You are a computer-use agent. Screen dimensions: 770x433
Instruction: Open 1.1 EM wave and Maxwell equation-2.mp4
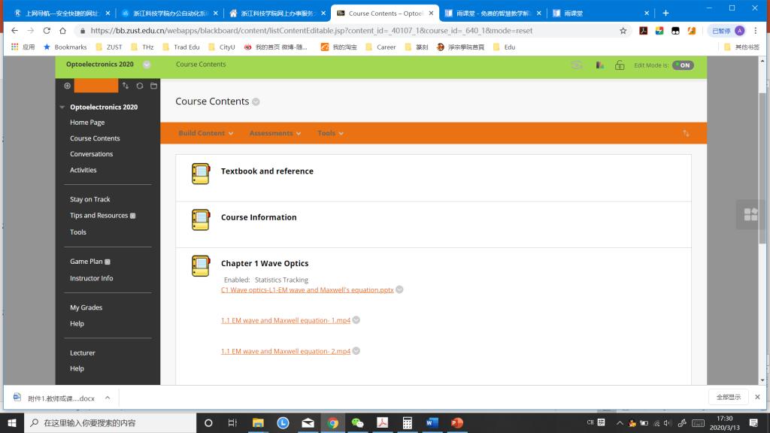pos(285,351)
